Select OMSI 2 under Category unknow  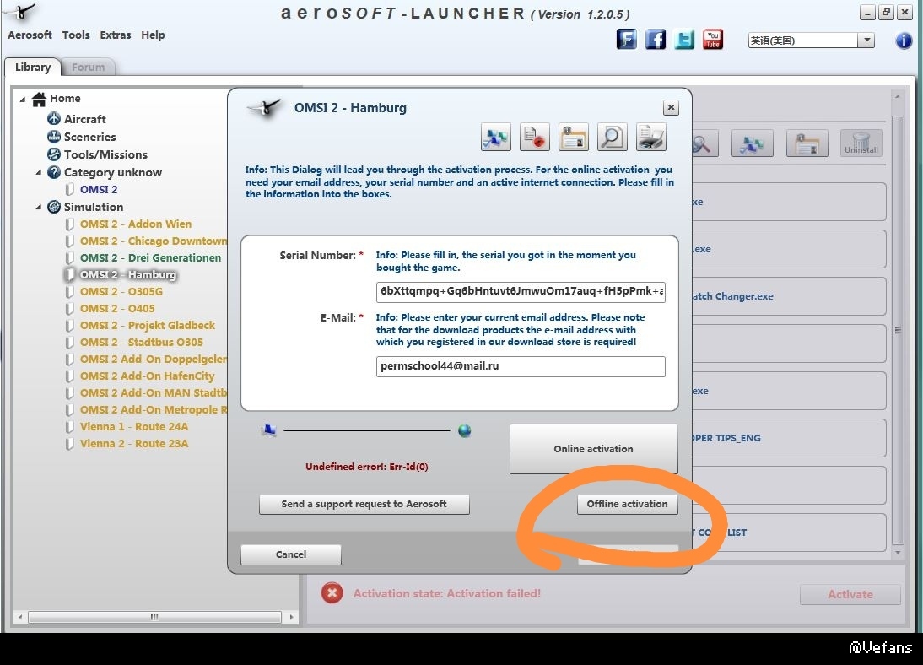99,190
